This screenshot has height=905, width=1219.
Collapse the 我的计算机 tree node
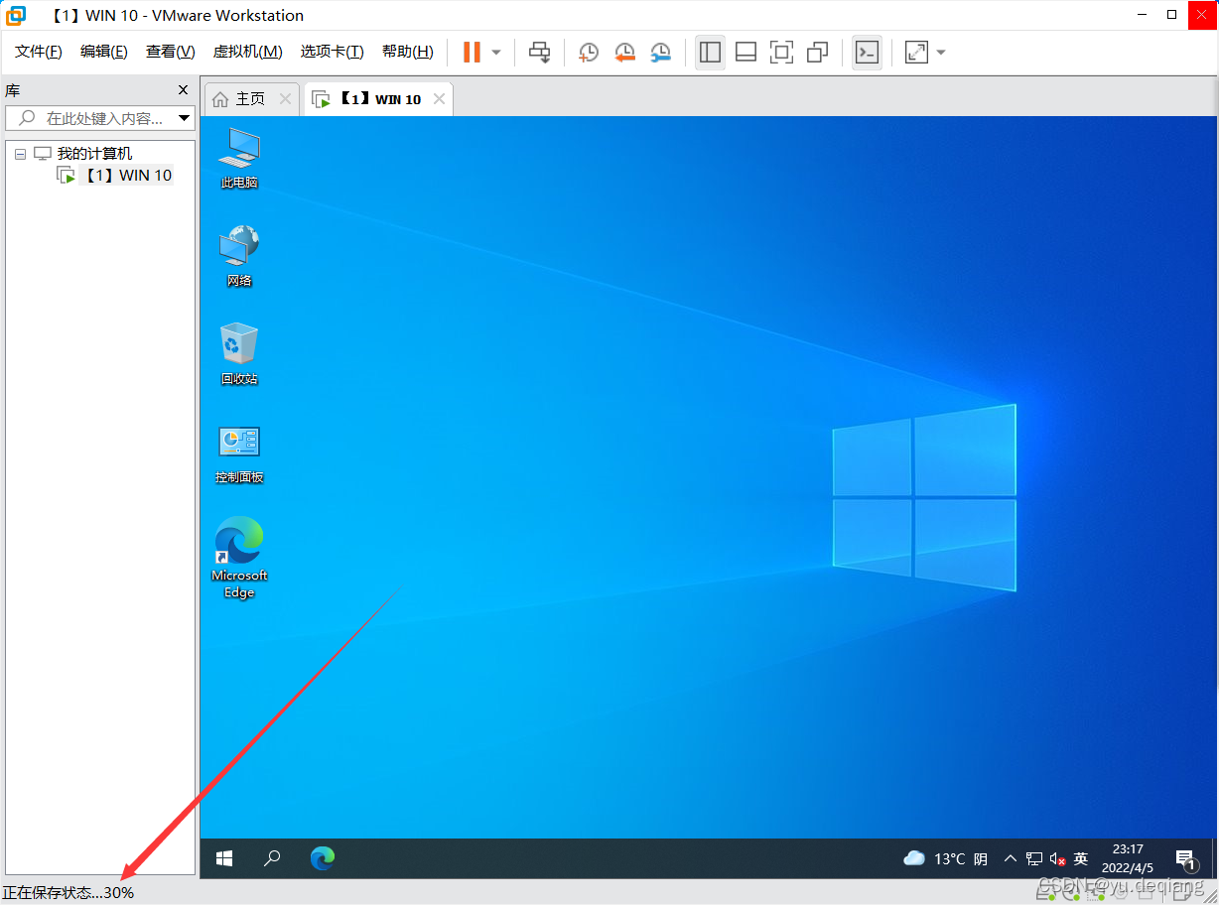coord(20,154)
